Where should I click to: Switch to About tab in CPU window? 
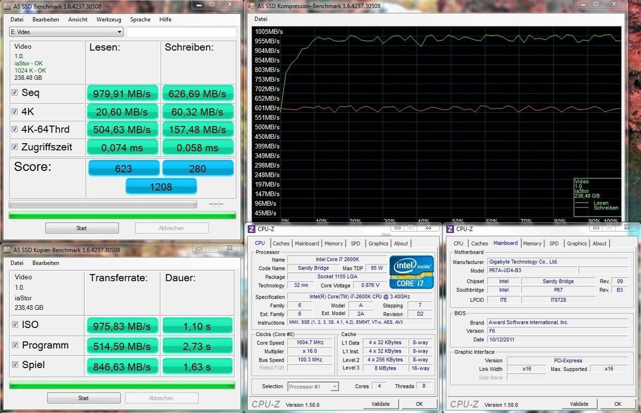tap(401, 243)
